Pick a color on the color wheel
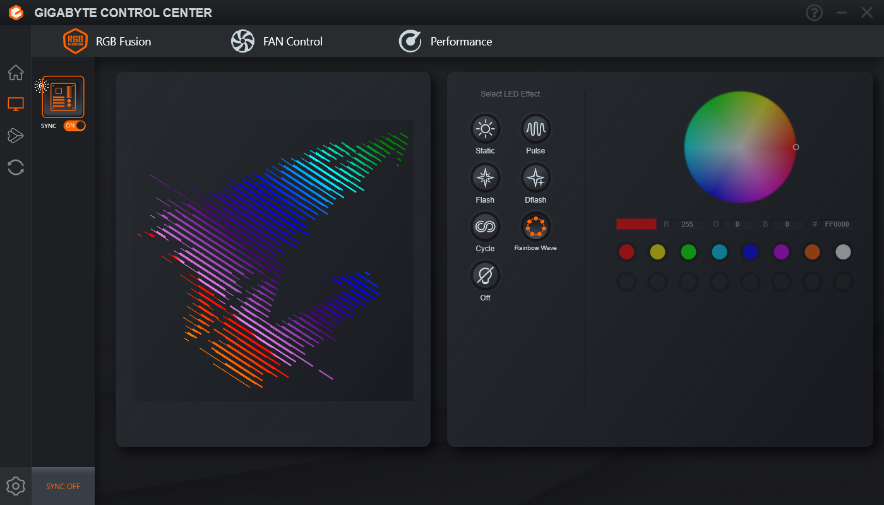 [740, 147]
